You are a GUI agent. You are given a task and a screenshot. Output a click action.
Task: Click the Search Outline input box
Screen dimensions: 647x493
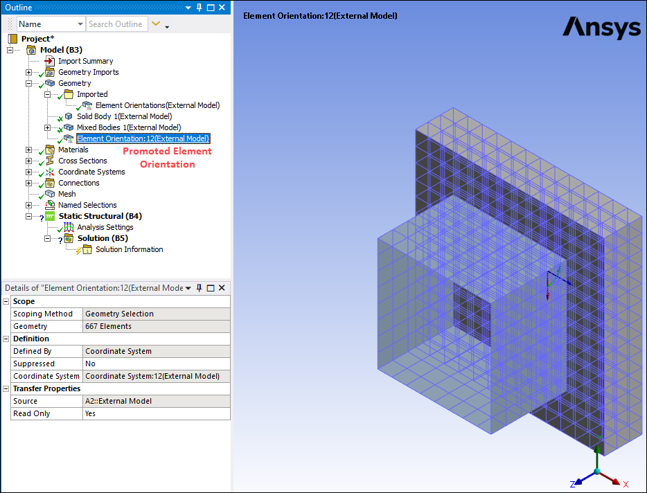[x=116, y=24]
